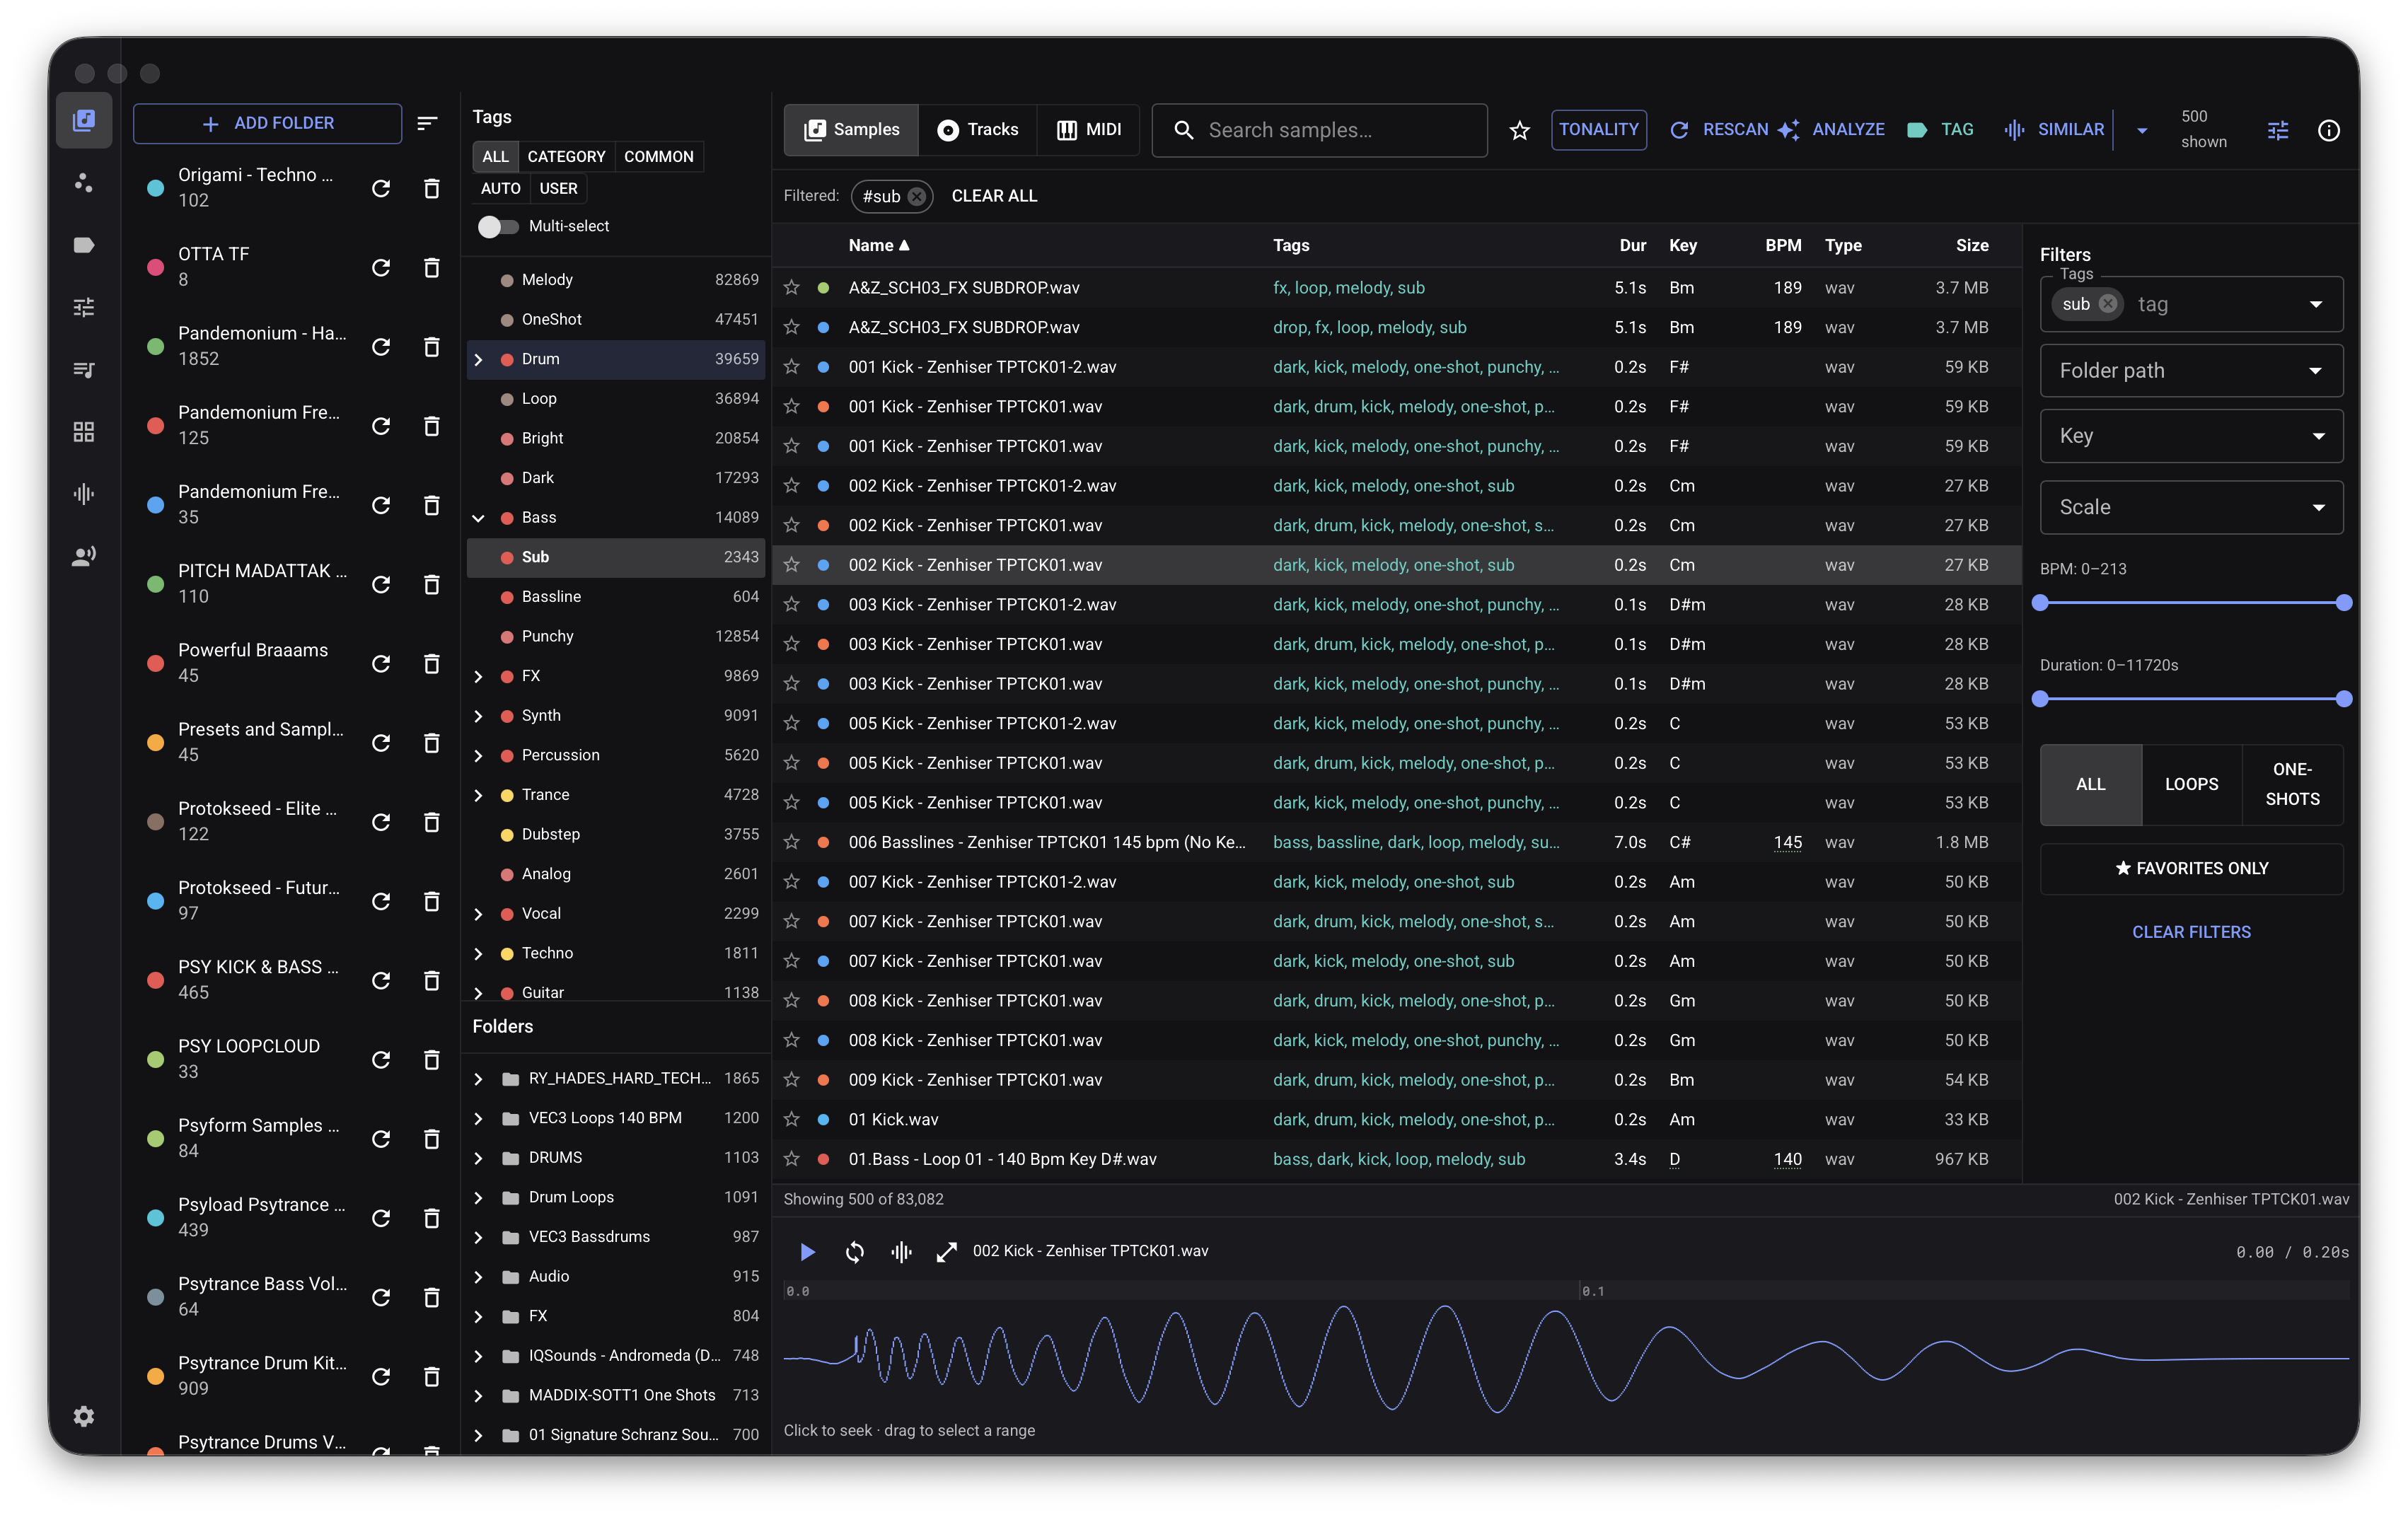The width and height of the screenshot is (2408, 1515).
Task: Remove sub chip in Tags filter field
Action: 2107,304
